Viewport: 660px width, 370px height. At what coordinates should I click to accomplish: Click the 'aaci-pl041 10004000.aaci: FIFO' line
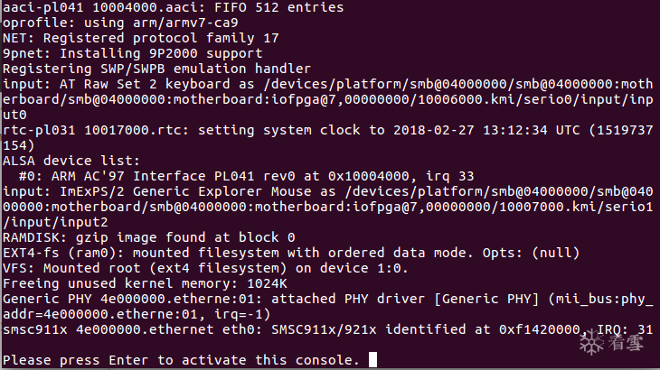[x=161, y=7]
